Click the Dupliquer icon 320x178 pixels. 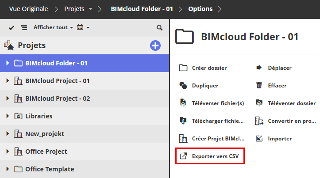[x=183, y=86]
